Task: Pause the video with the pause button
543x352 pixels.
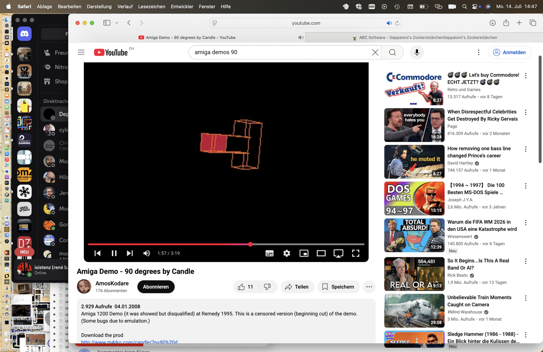Action: pos(114,253)
